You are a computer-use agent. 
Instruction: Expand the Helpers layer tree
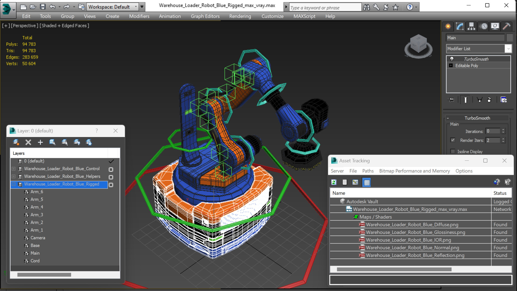tap(13, 176)
